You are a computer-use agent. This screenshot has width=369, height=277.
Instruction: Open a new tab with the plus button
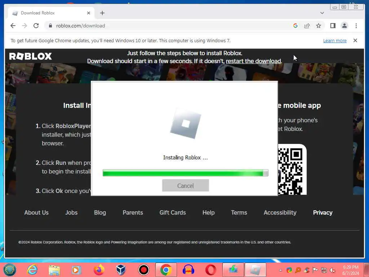(x=102, y=13)
